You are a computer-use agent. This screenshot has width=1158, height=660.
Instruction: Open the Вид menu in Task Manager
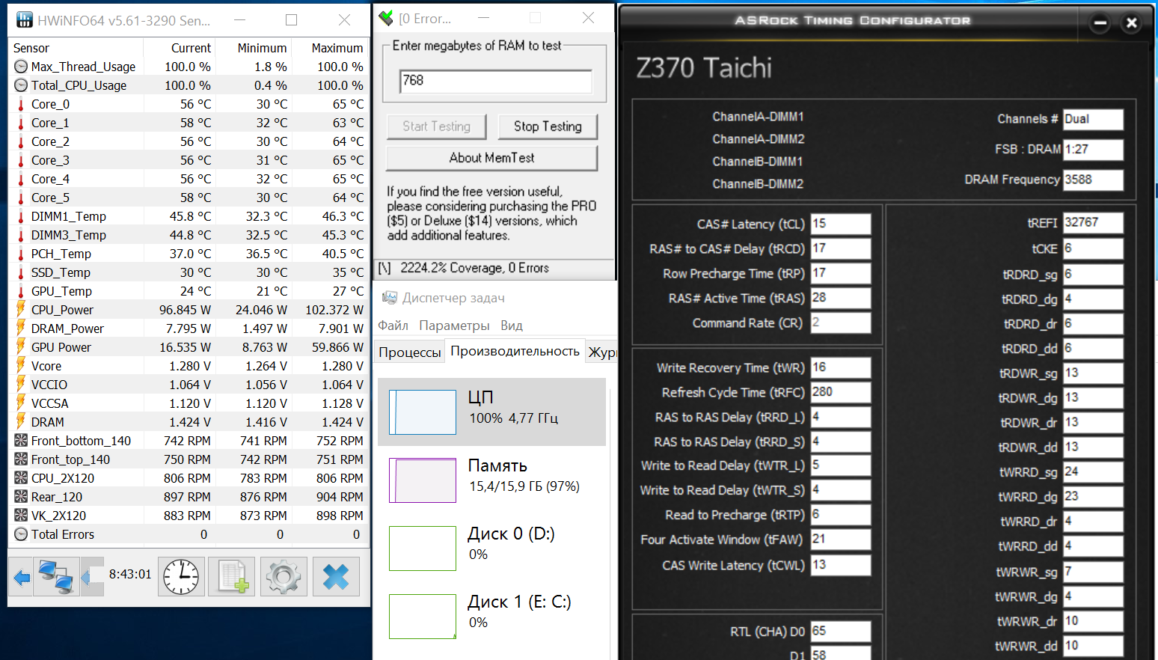pos(512,326)
